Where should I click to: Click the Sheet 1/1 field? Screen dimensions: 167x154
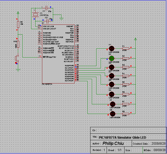(115, 150)
